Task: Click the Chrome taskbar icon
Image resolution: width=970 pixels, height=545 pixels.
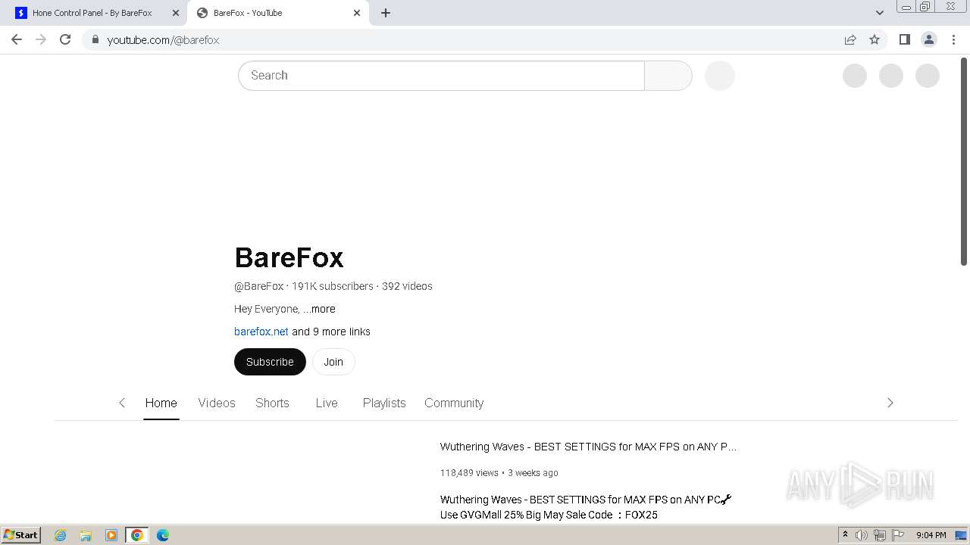Action: [x=137, y=535]
